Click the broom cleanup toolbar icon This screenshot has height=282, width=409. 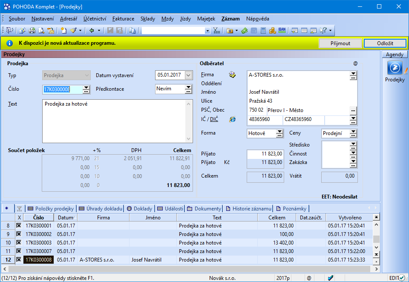[73, 31]
